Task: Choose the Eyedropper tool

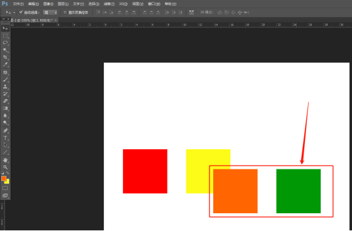Action: [5, 65]
